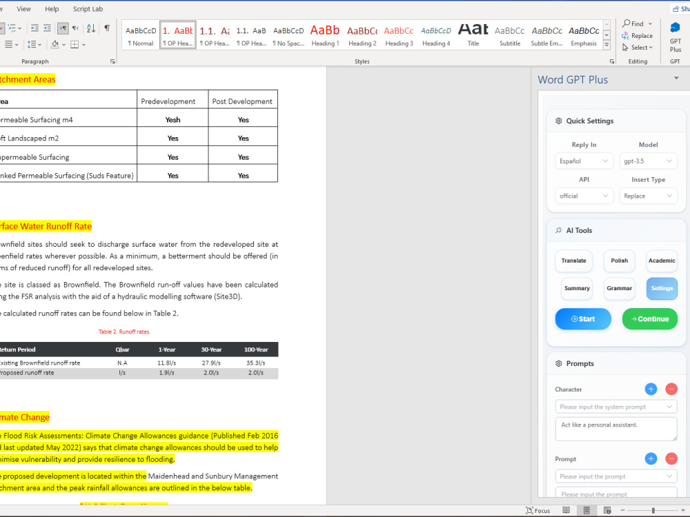Click the green Continue button
This screenshot has height=517, width=690.
[650, 318]
